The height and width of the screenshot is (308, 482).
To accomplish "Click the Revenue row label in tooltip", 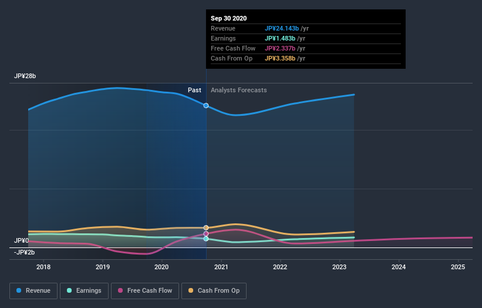I will (x=223, y=28).
